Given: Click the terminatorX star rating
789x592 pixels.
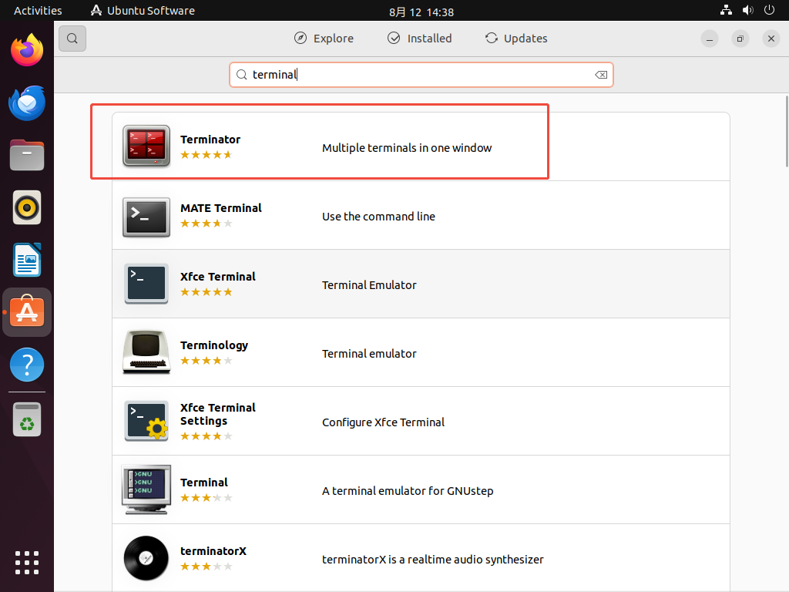Looking at the screenshot, I should 206,567.
